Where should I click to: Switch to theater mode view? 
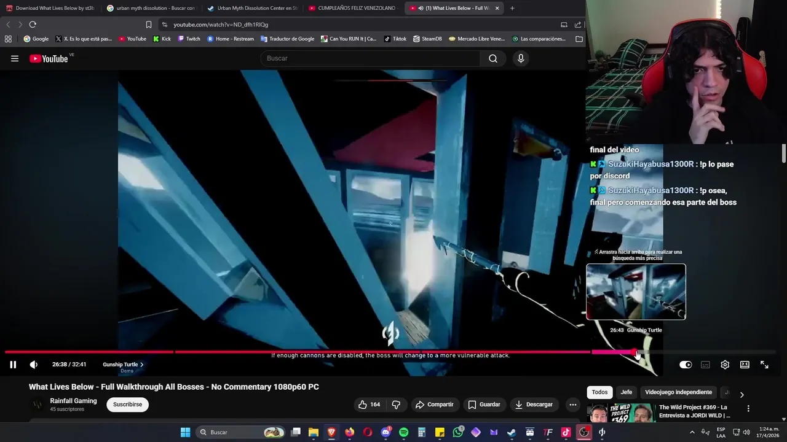[745, 365]
